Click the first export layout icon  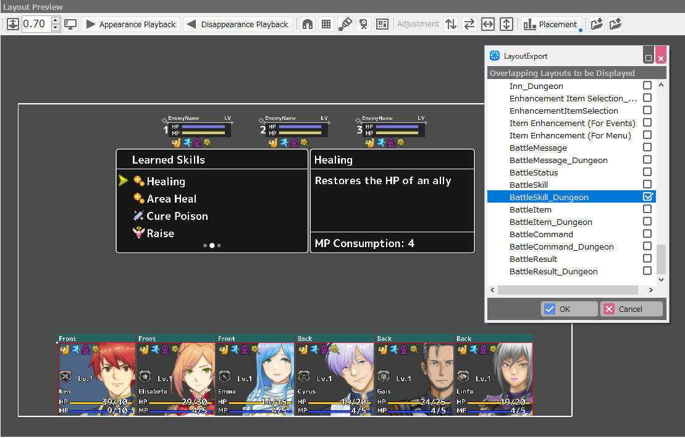pyautogui.click(x=595, y=23)
